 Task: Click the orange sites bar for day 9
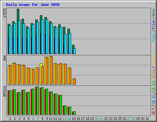[47, 71]
